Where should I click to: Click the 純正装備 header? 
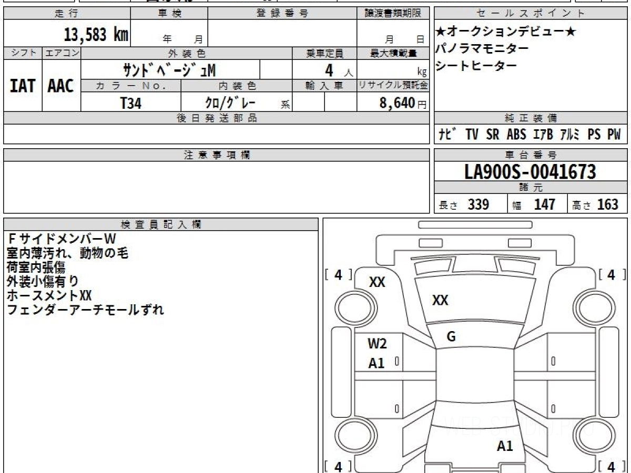[531, 118]
